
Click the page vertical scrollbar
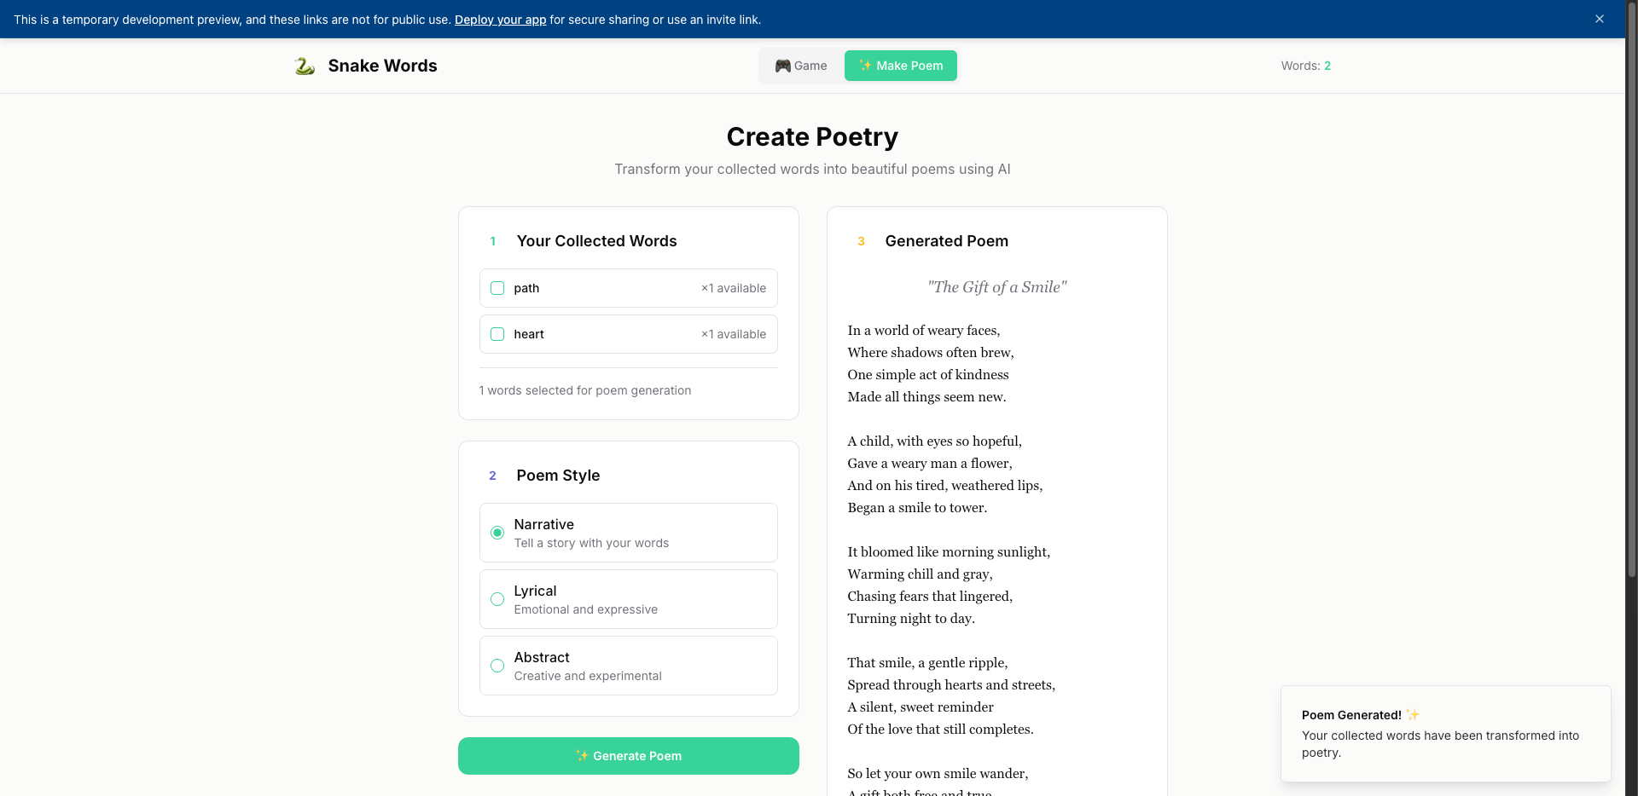click(x=1631, y=341)
